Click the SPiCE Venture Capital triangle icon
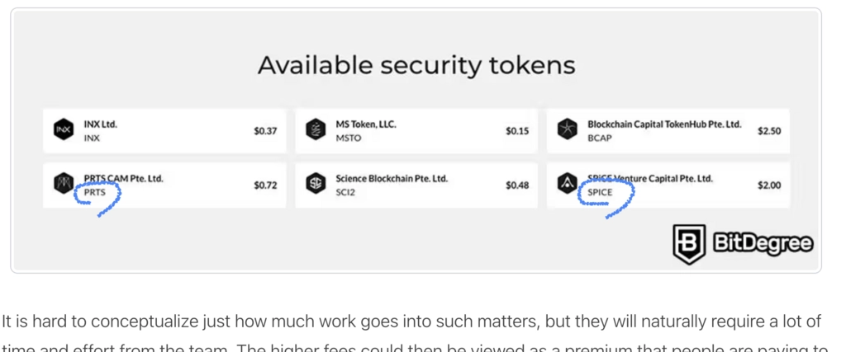This screenshot has height=352, width=846. [567, 184]
